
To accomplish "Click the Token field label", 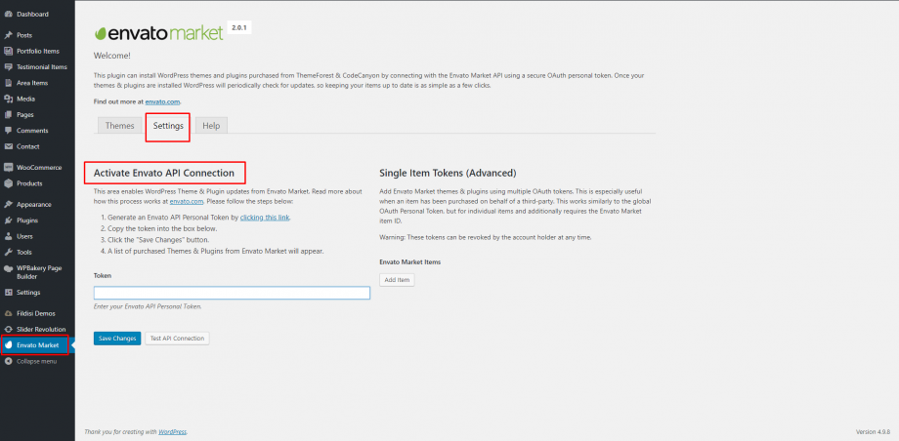I will [103, 275].
